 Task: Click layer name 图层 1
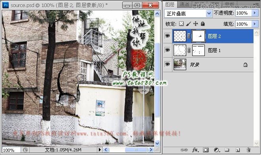click(214, 50)
